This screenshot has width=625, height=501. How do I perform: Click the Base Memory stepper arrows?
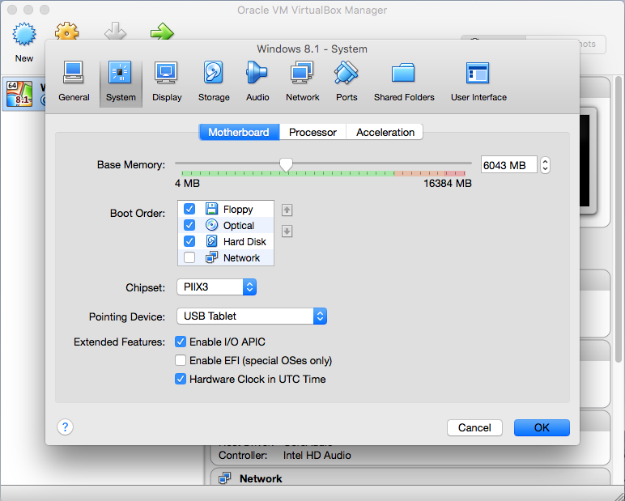tap(545, 165)
